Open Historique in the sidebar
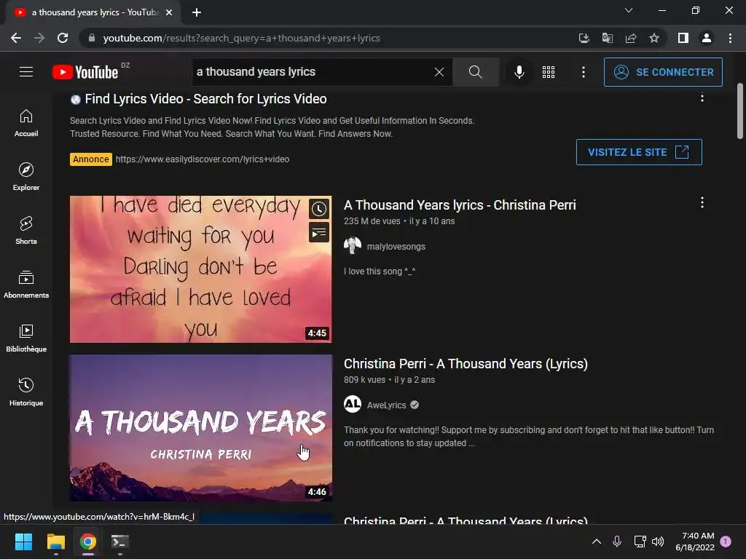The height and width of the screenshot is (559, 746). coord(26,392)
